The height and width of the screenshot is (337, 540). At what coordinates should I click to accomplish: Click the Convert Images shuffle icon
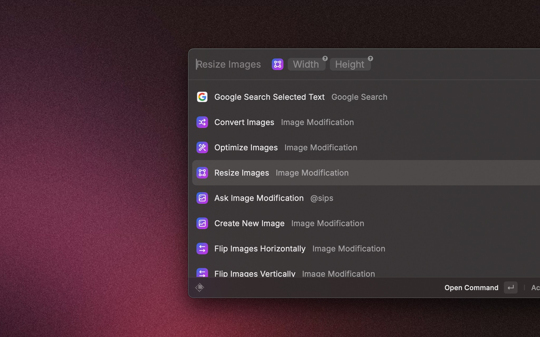tap(202, 122)
